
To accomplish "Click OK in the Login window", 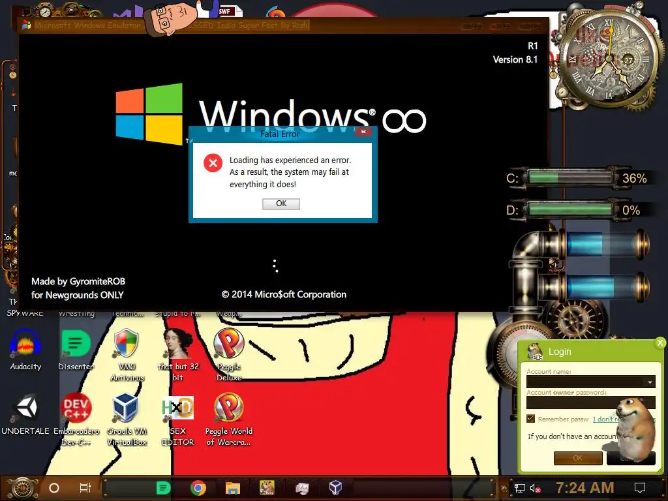I will click(578, 458).
